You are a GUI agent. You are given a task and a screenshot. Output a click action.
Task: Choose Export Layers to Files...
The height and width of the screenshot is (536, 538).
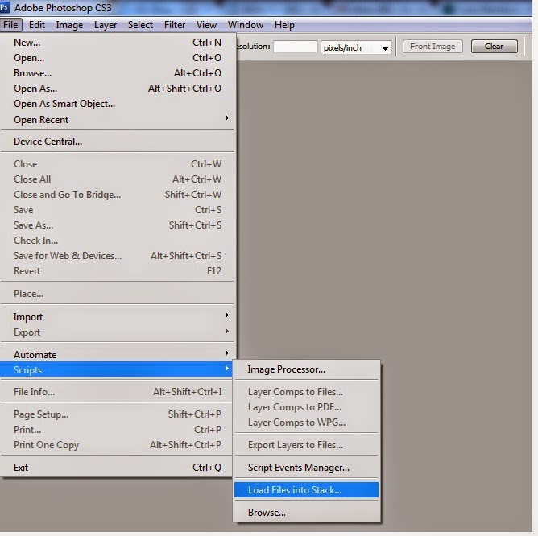(x=306, y=445)
